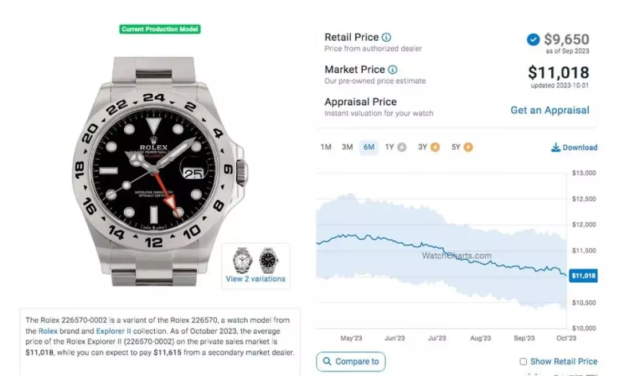Screen dimensions: 619x376
Task: Click the Market Price info icon
Action: click(393, 70)
